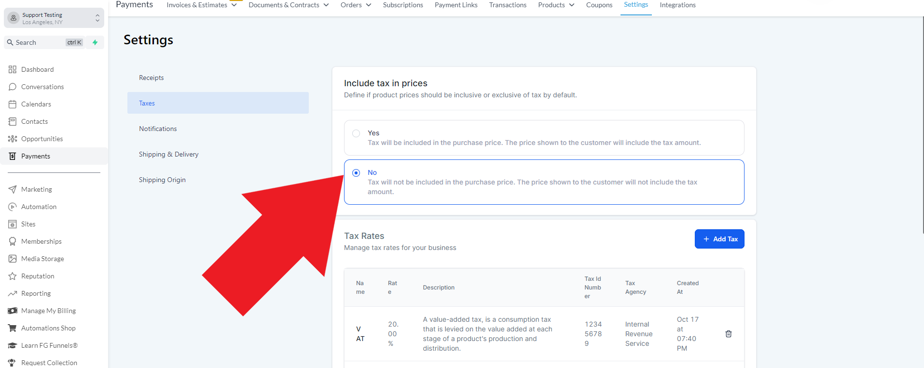
Task: Switch to the Subscriptions tab
Action: (x=403, y=5)
